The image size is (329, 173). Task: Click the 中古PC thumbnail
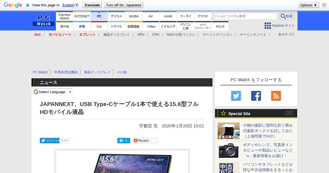pos(229,167)
